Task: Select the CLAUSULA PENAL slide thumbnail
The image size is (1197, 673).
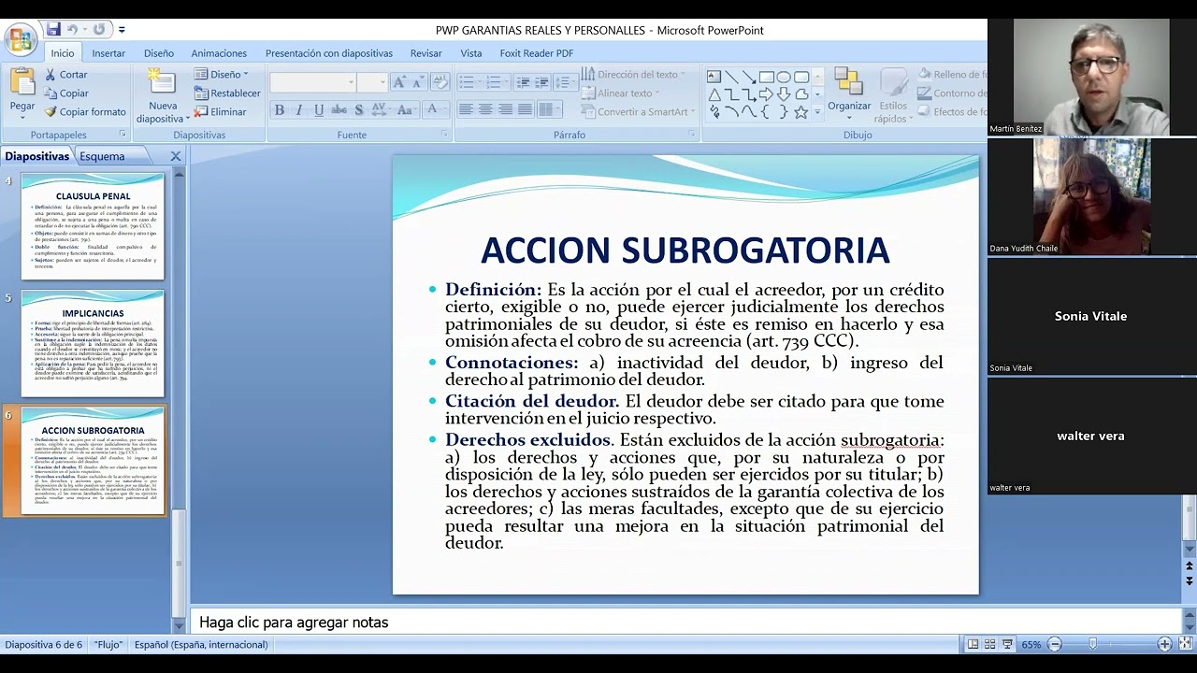Action: coord(93,226)
